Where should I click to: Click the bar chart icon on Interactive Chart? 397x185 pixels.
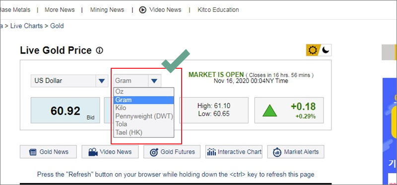(211, 152)
